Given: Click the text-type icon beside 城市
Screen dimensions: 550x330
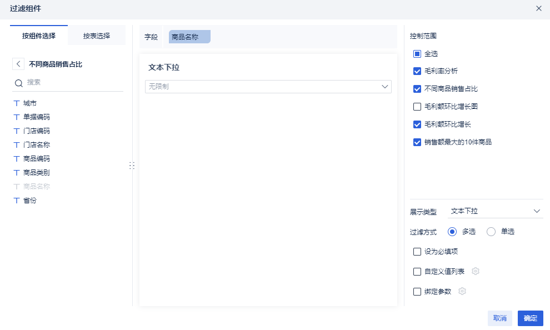Looking at the screenshot, I should point(17,103).
